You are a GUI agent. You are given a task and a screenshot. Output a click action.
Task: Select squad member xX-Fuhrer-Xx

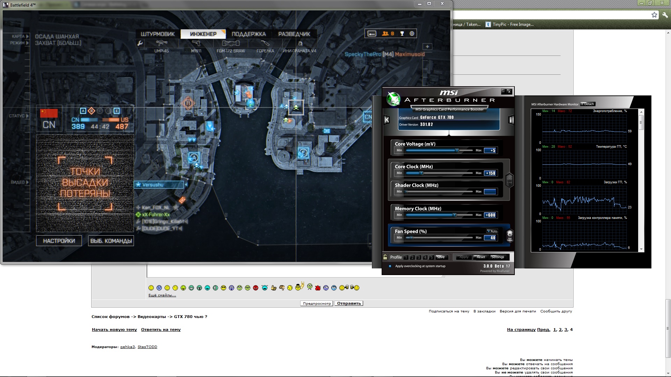[153, 215]
